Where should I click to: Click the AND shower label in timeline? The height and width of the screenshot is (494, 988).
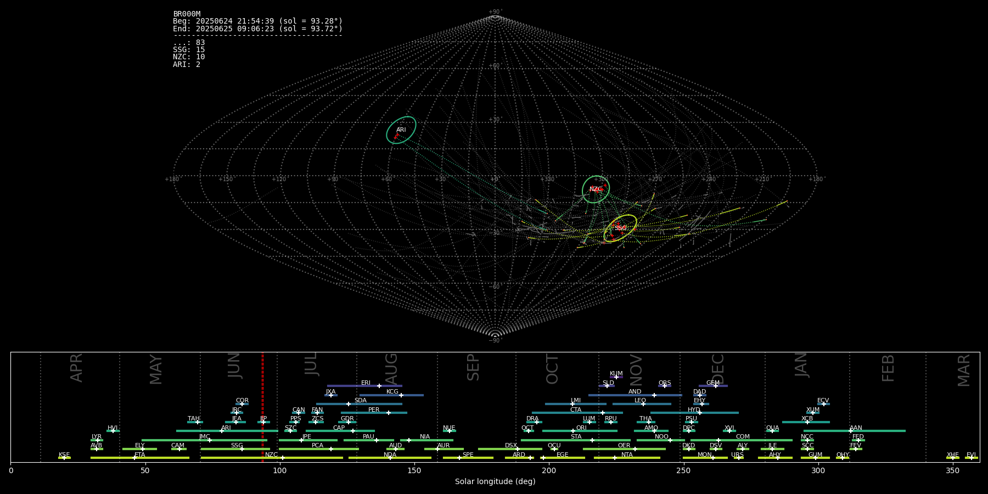tap(635, 392)
